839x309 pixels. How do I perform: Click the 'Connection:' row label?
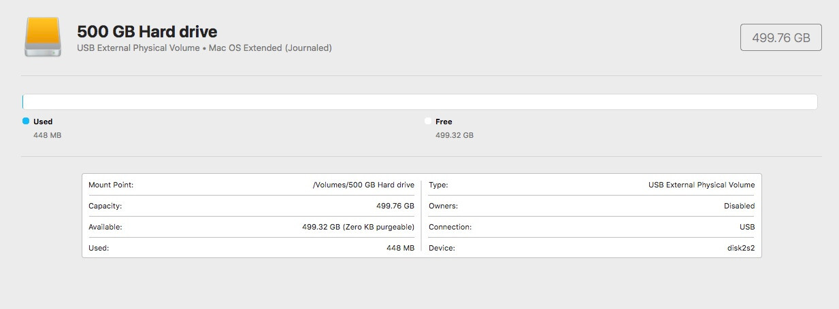tap(450, 227)
